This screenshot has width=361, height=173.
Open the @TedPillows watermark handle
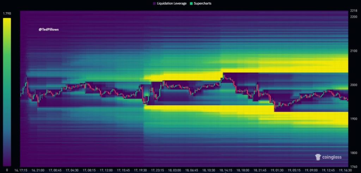[49, 29]
